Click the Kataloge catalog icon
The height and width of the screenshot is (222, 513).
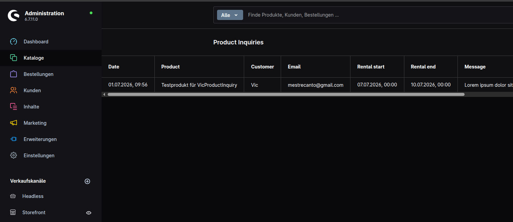(14, 58)
